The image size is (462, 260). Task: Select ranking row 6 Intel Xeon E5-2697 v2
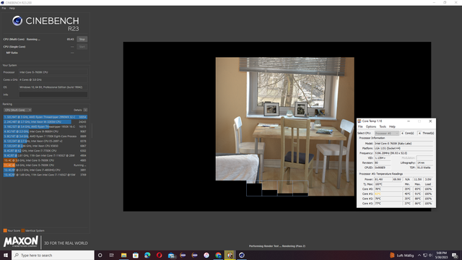click(45, 142)
